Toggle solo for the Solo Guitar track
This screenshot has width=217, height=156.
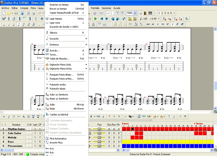pos(28,133)
